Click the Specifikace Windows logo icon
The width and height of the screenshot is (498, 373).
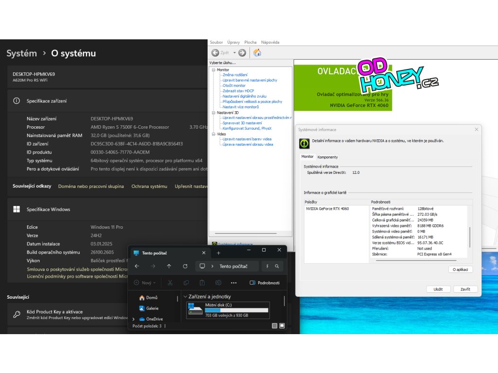click(17, 209)
